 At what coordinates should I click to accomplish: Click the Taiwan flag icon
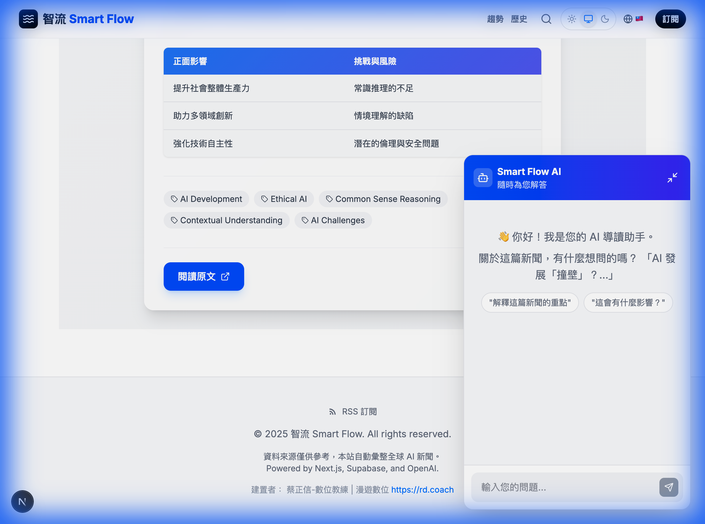(x=639, y=19)
